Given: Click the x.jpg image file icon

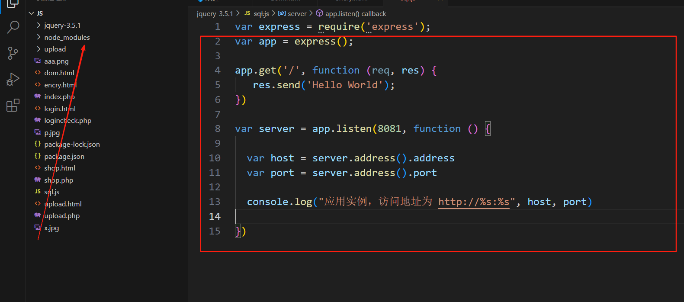Looking at the screenshot, I should pyautogui.click(x=38, y=228).
